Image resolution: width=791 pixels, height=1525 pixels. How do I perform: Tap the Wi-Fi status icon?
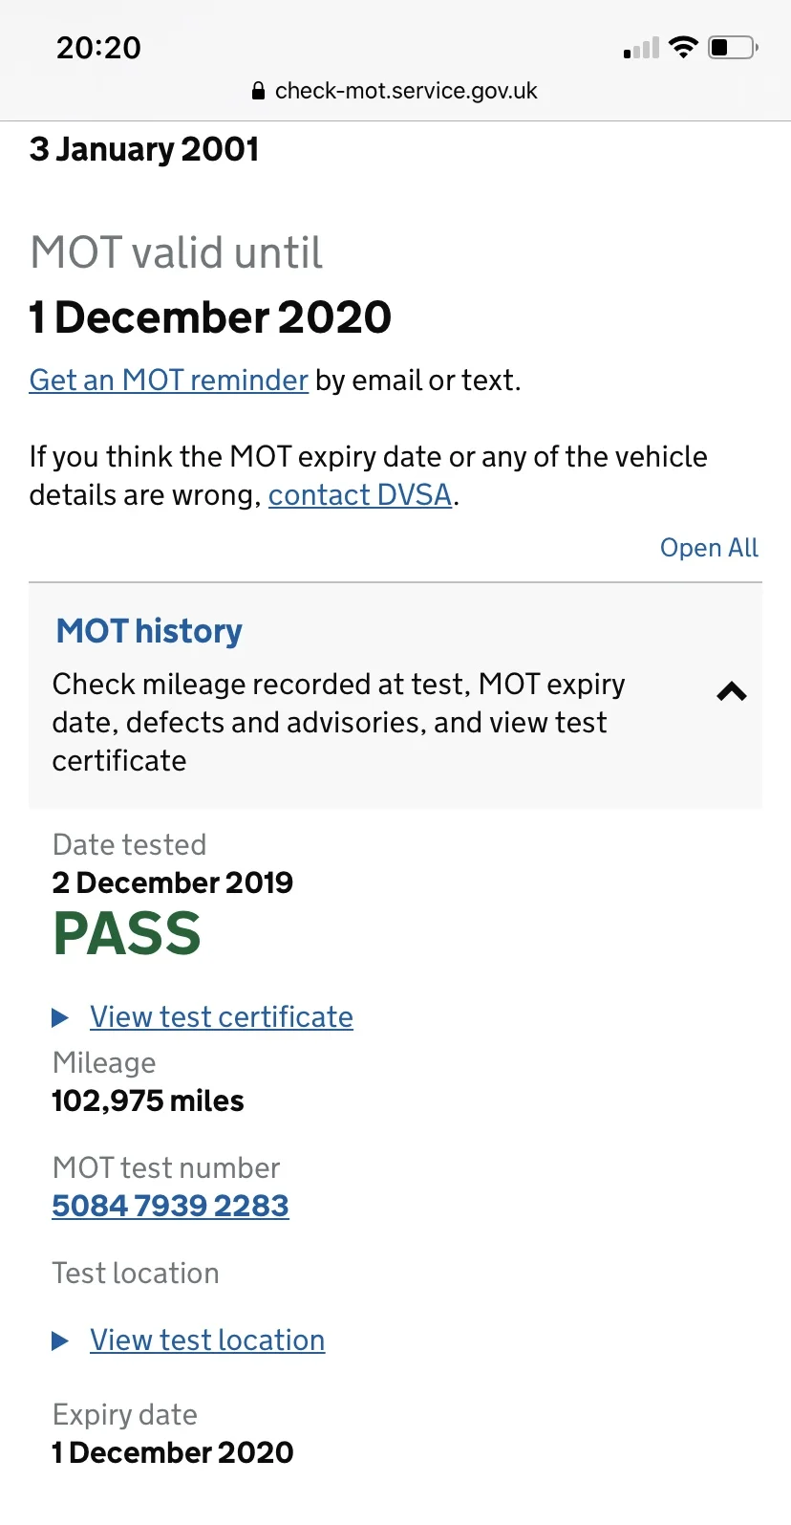coord(683,47)
